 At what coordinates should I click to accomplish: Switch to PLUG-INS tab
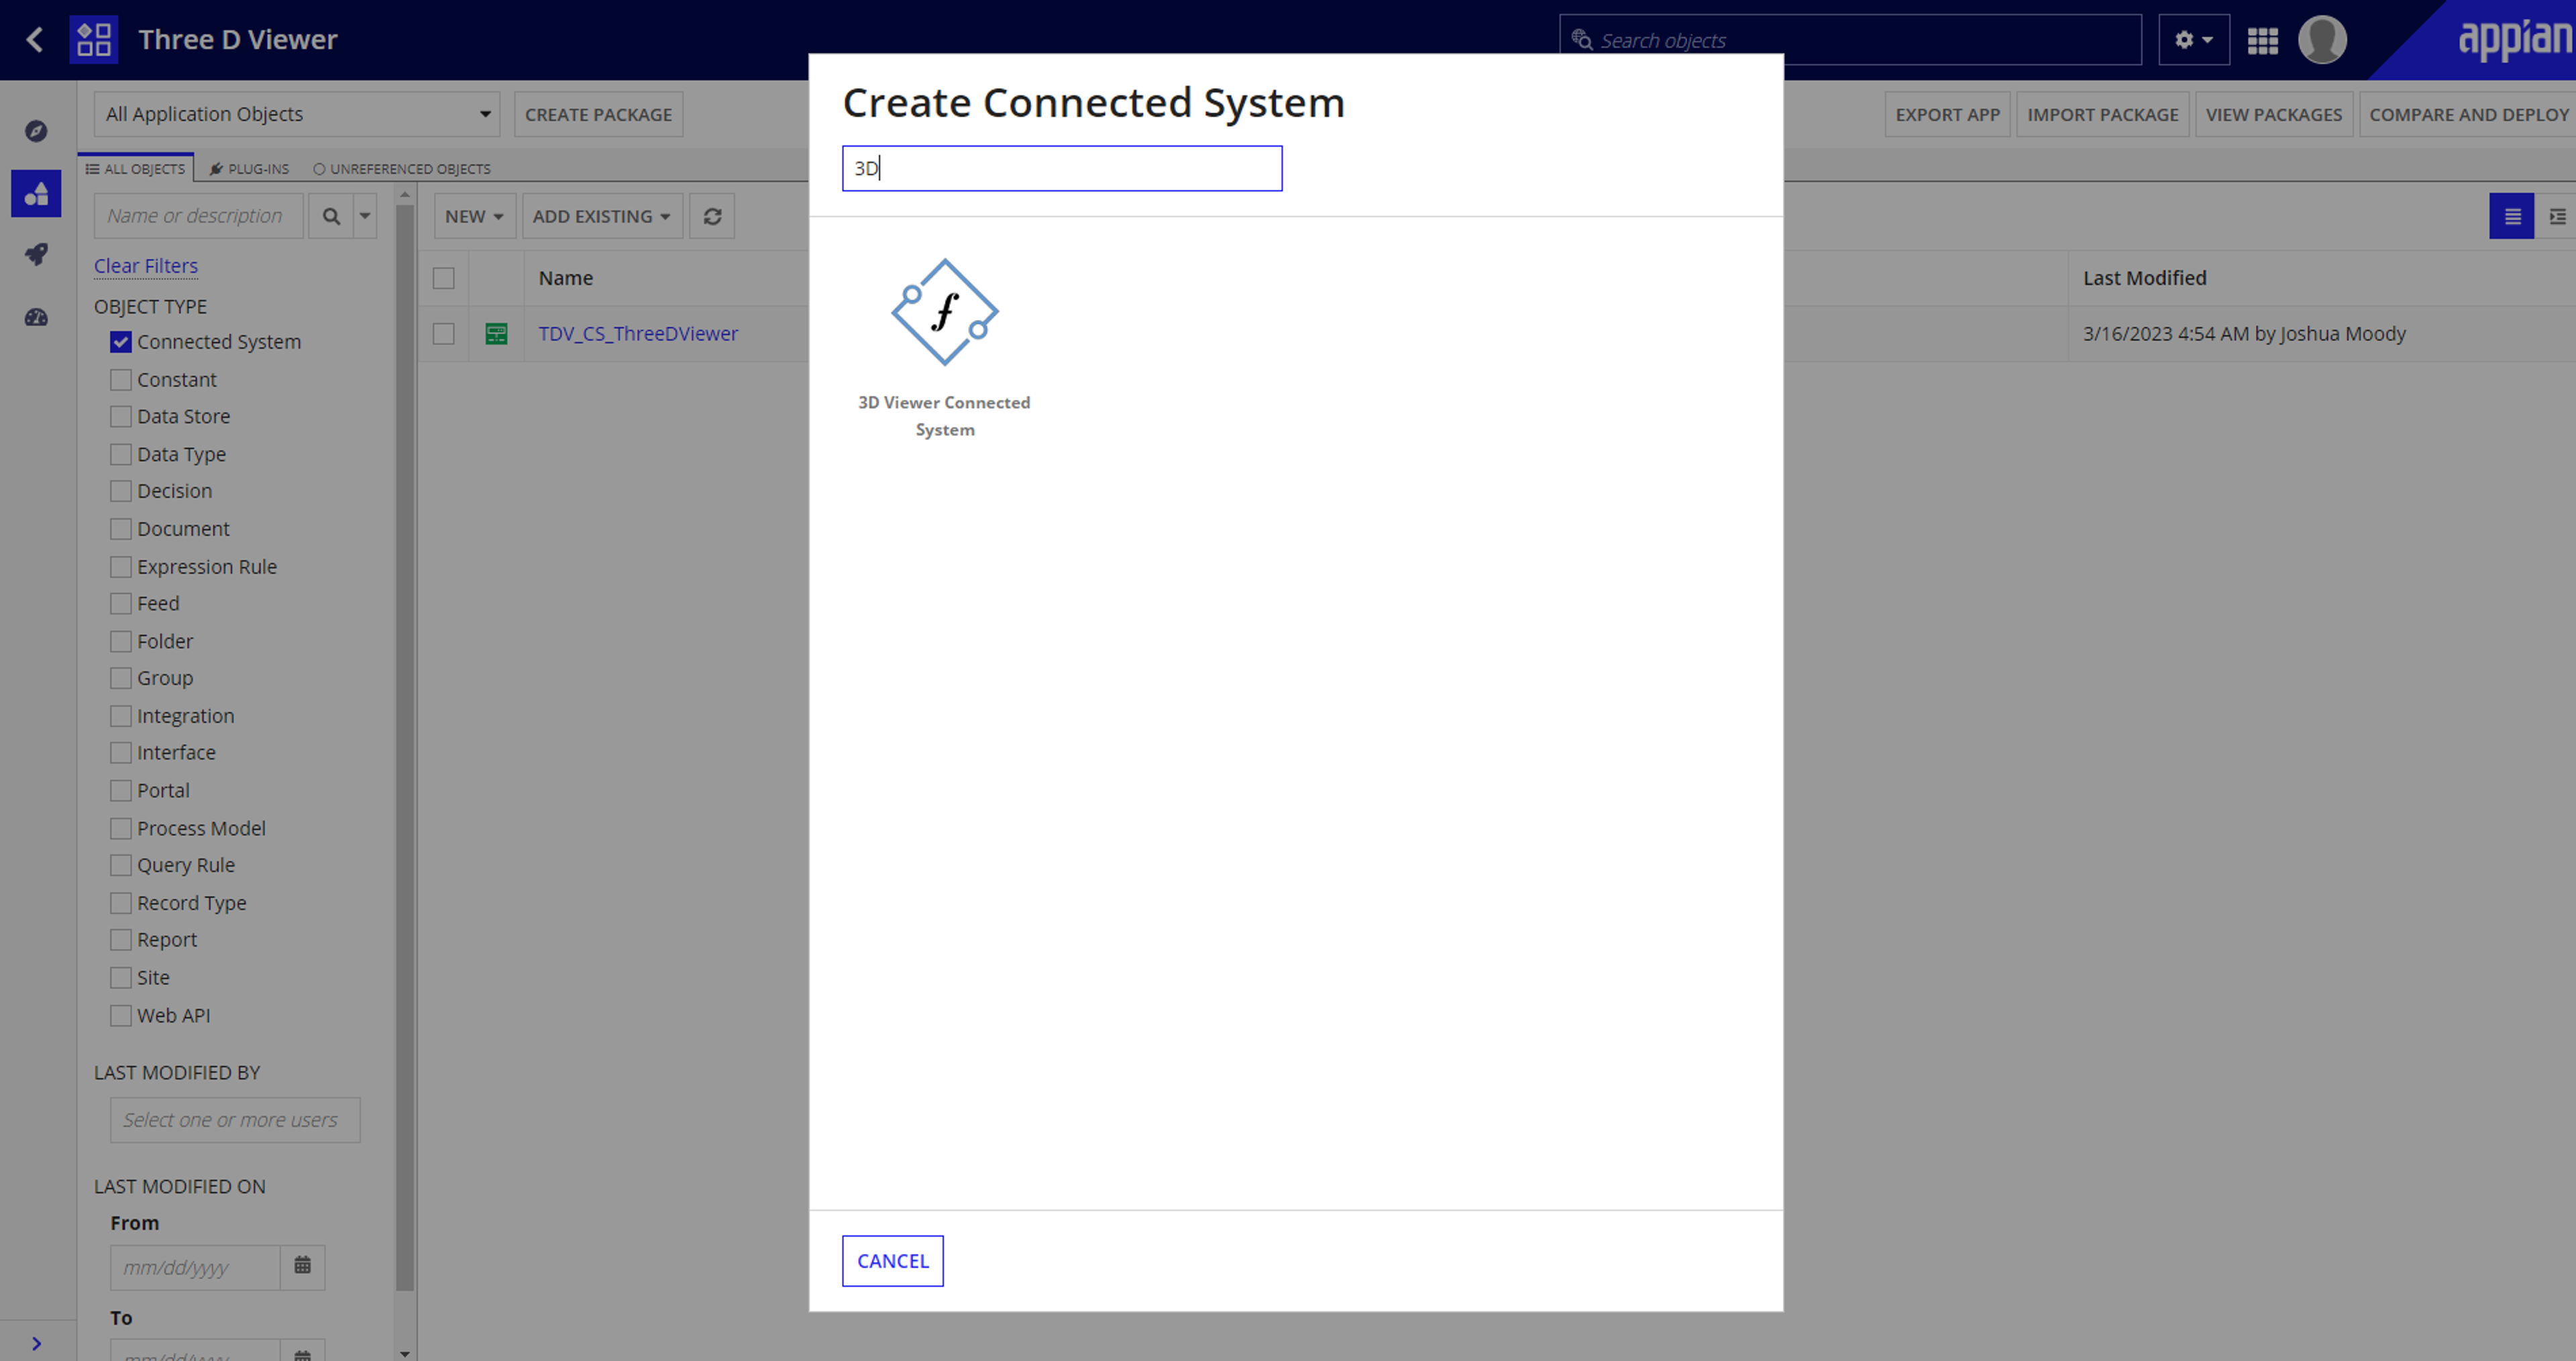pyautogui.click(x=249, y=169)
